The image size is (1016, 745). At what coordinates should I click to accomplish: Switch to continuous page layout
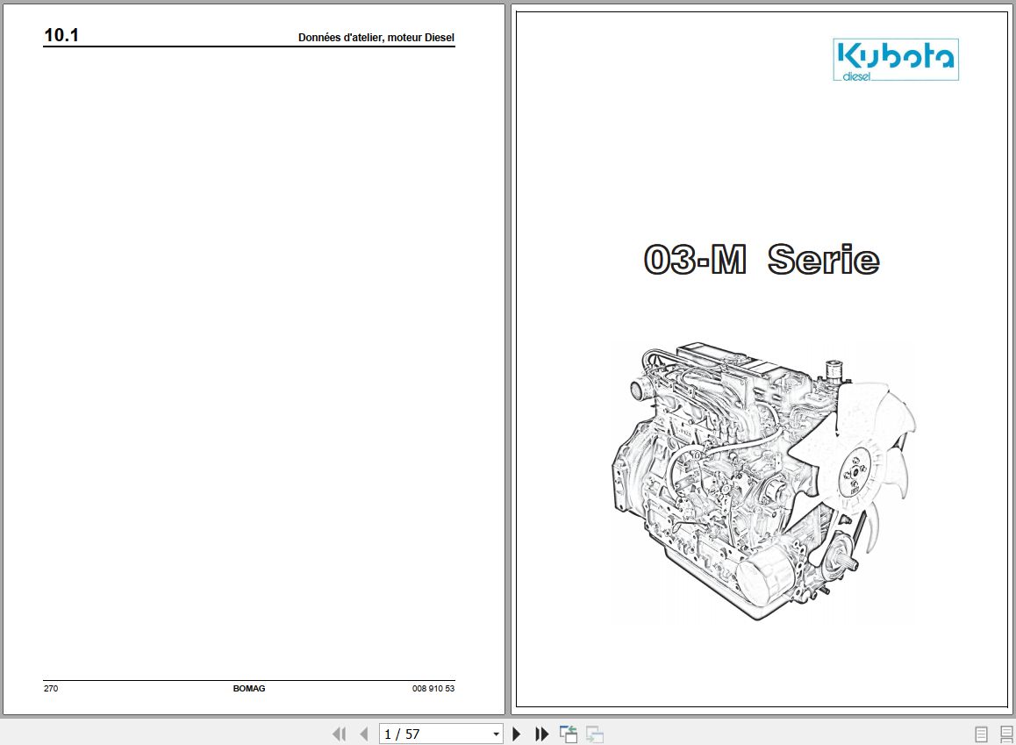pos(1006,734)
